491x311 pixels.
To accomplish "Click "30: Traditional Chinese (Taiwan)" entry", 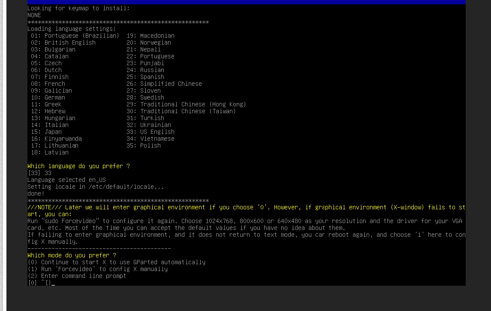I will (181, 112).
